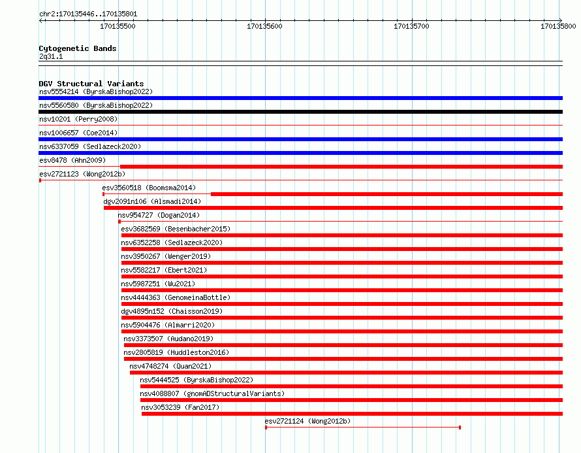Image resolution: width=581 pixels, height=453 pixels.
Task: Click the thick red segment under esv3560518
Action: tap(387, 194)
